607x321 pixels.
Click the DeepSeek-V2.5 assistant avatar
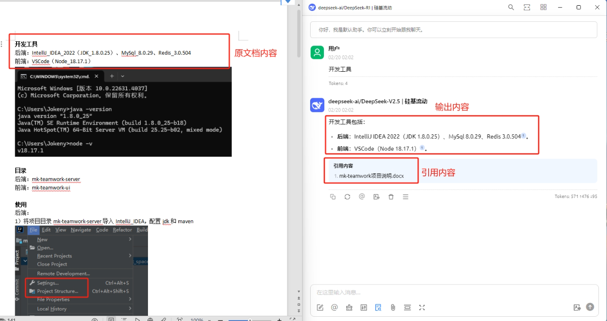pos(317,105)
